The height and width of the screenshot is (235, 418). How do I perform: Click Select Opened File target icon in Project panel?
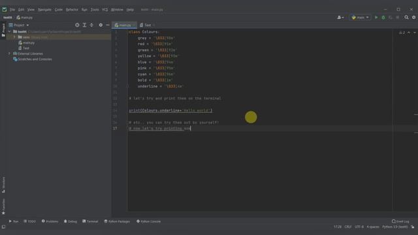click(x=77, y=25)
